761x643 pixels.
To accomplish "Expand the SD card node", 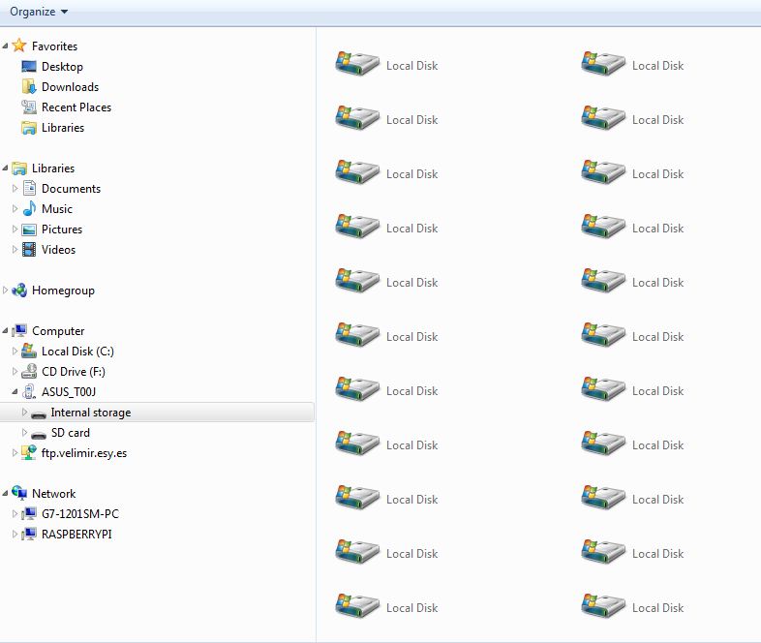I will 24,433.
